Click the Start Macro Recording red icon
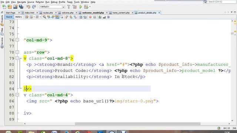The width and height of the screenshot is (237, 133). coord(90,17)
